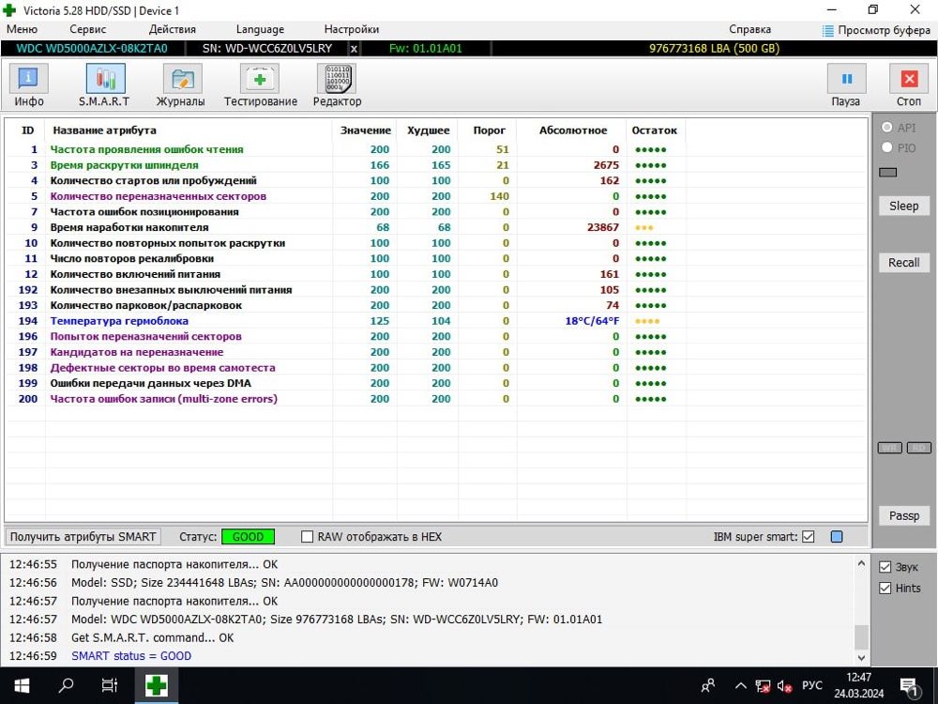Open the People icon in system tray
938x704 pixels.
click(708, 685)
